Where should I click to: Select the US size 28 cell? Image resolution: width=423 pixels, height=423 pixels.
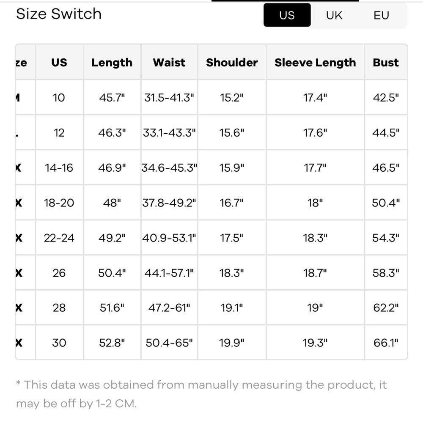(59, 308)
